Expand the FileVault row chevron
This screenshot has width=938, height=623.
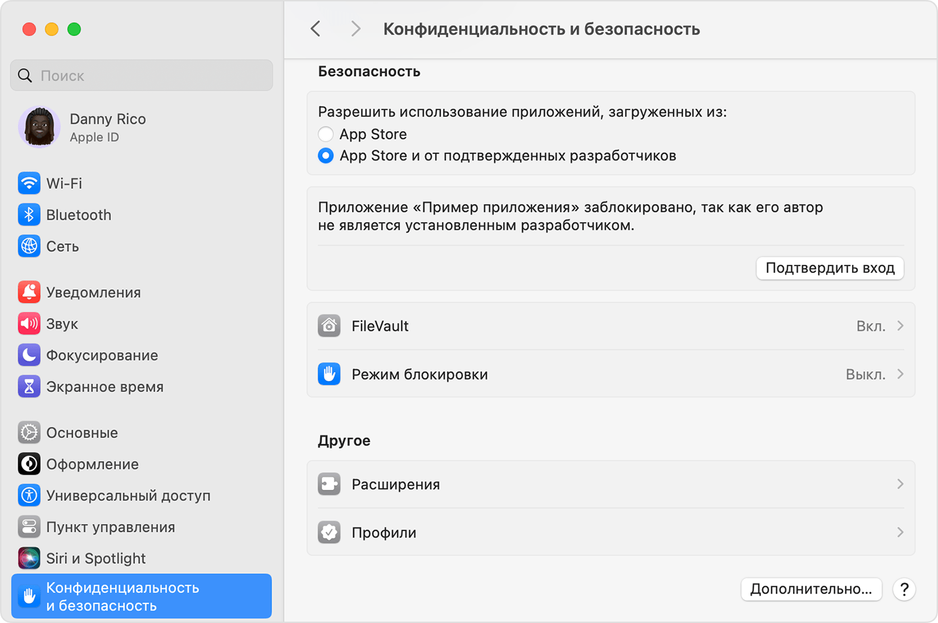tap(900, 326)
